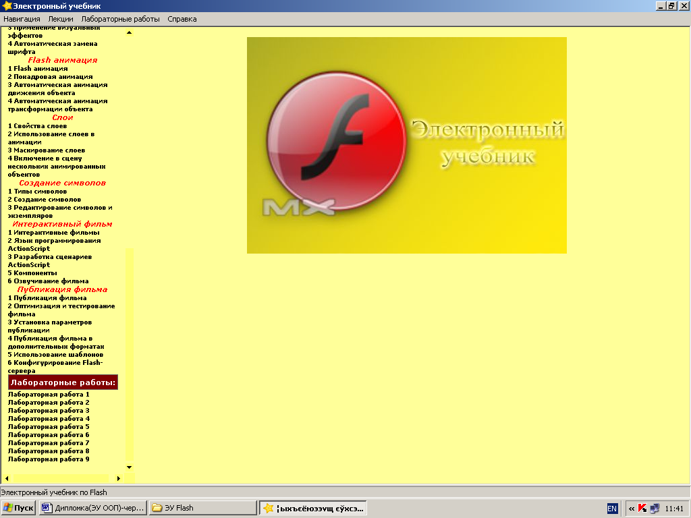This screenshot has width=691, height=518.
Task: Expand hidden tray icons with chevron
Action: coord(632,509)
